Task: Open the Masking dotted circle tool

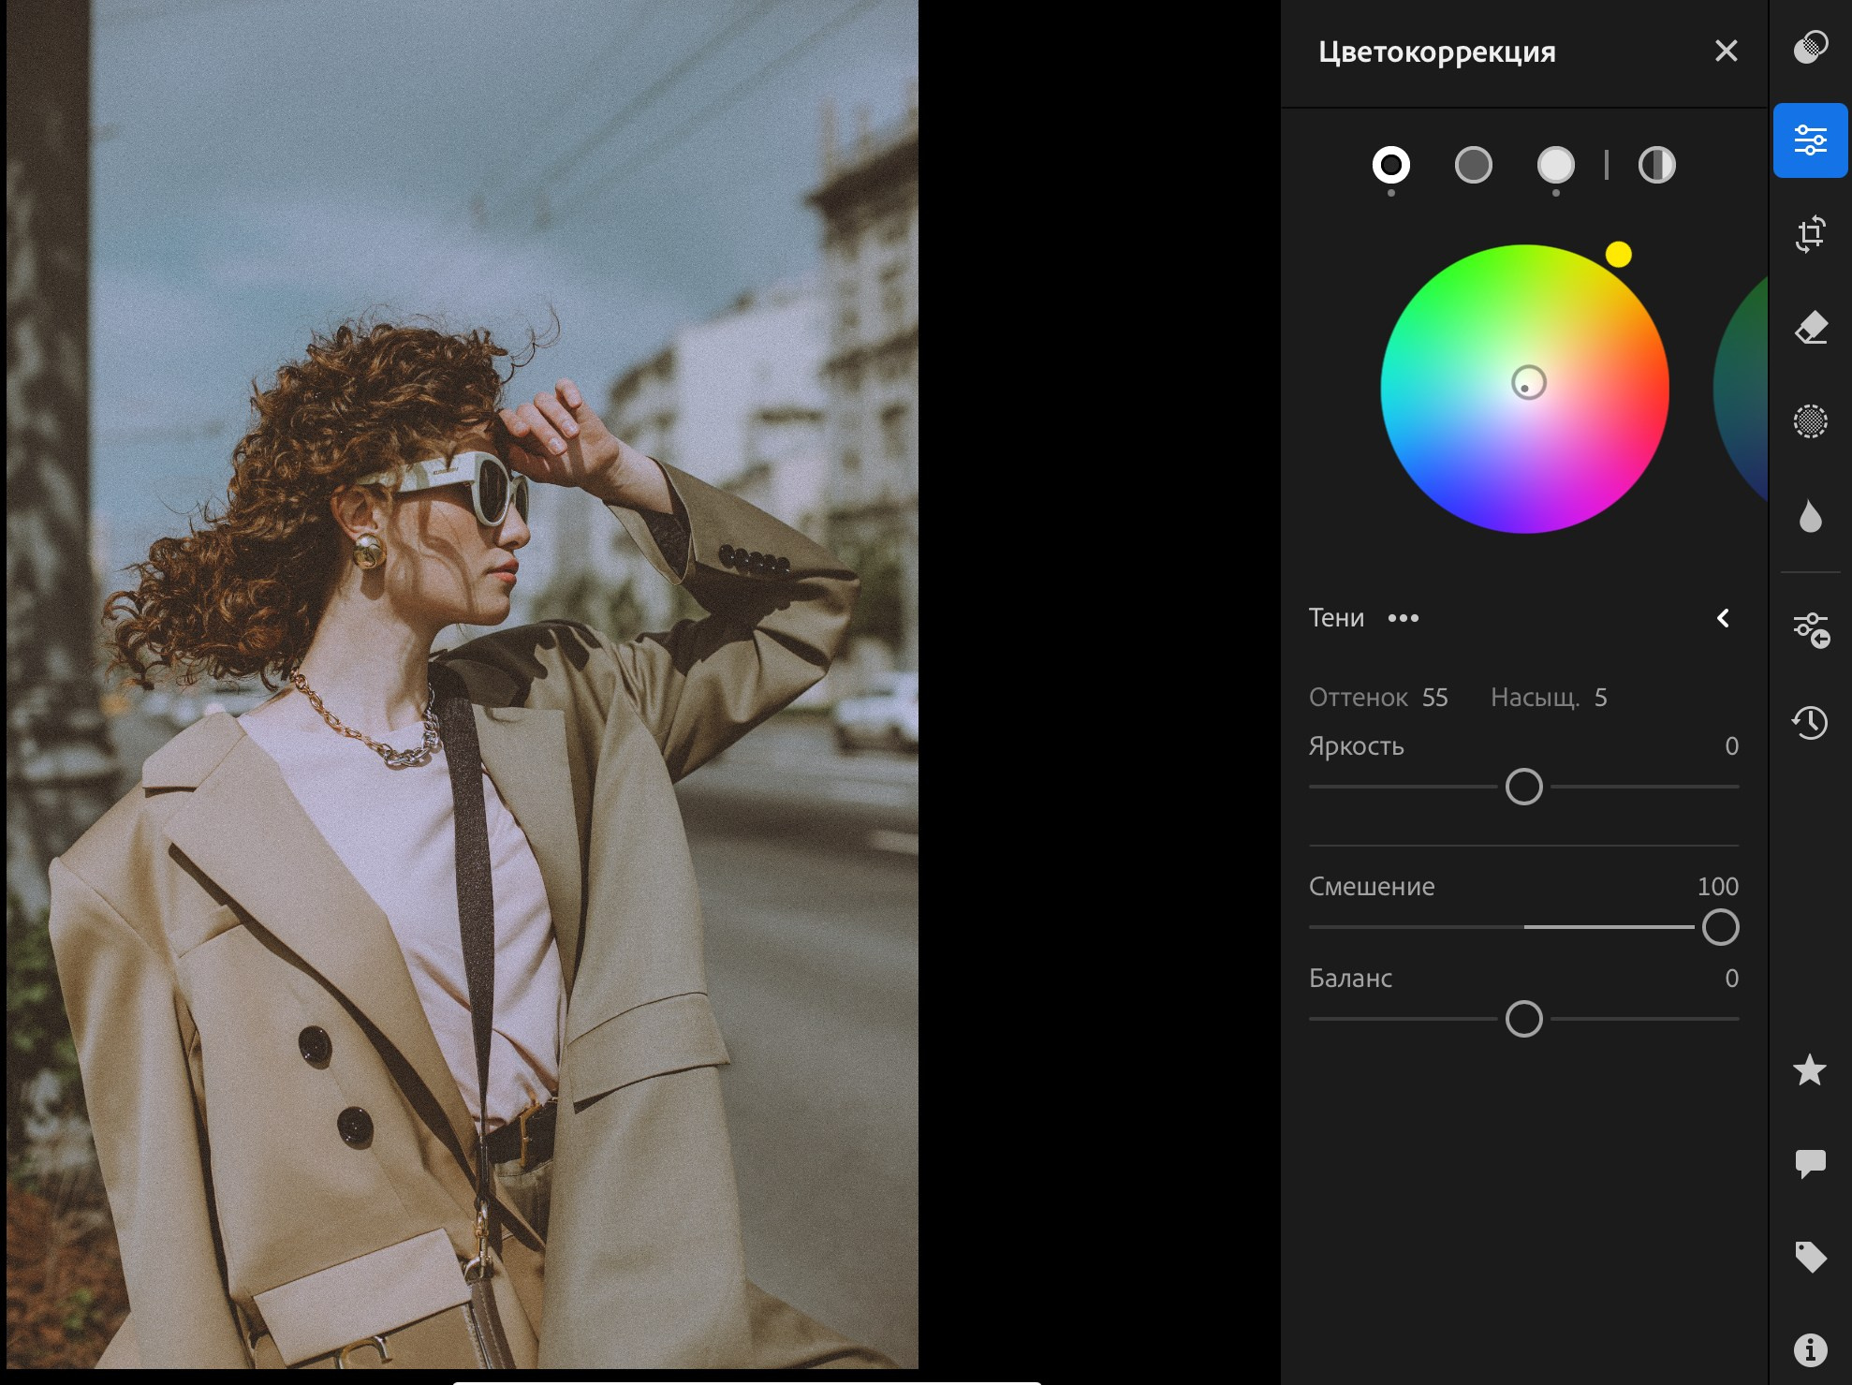Action: pyautogui.click(x=1810, y=421)
